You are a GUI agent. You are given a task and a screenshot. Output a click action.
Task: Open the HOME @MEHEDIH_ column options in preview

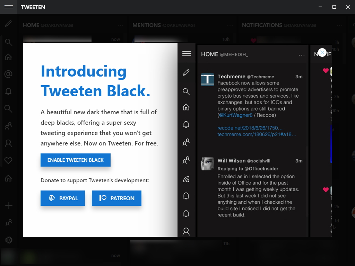(x=302, y=54)
